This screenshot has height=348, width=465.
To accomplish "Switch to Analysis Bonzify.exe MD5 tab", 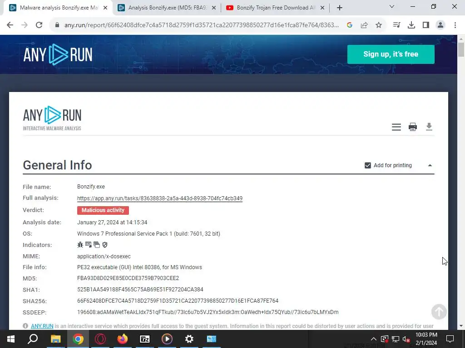I will coord(168,8).
